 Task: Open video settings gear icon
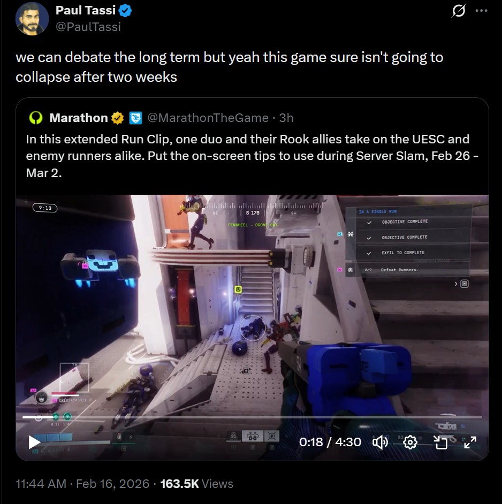pos(410,442)
